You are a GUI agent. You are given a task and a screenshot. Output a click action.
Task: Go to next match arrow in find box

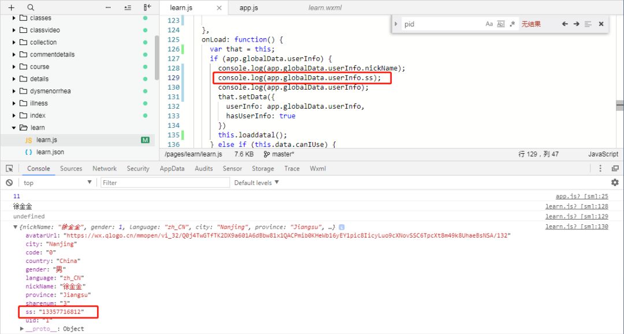coord(576,24)
